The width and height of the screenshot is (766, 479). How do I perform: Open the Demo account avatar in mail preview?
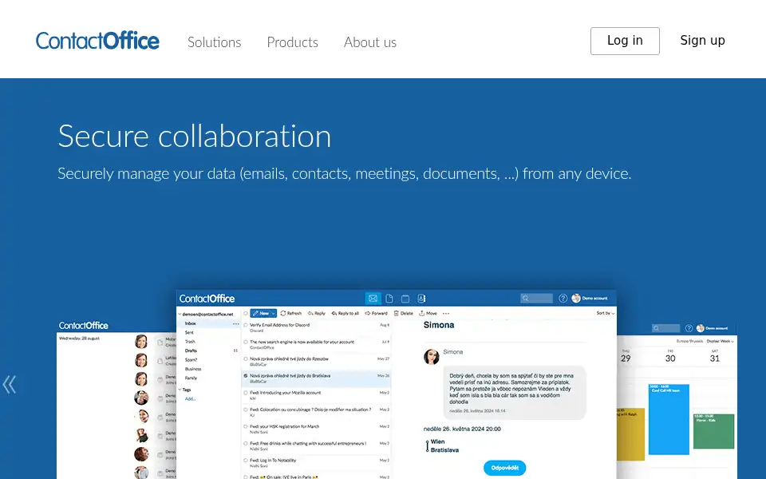[x=576, y=298]
